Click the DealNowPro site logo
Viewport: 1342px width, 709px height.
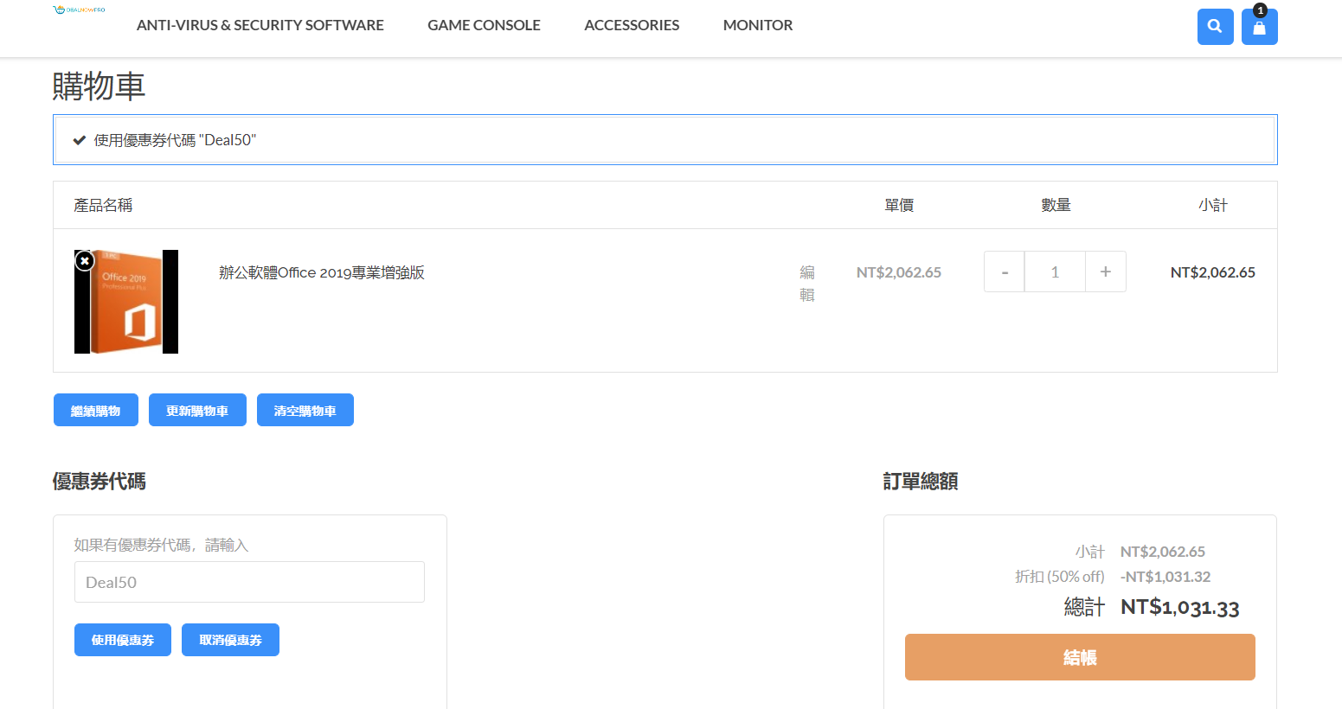(x=79, y=10)
